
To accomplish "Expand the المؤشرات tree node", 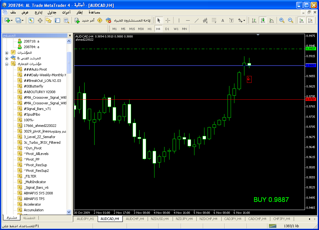I will click(x=7, y=52).
